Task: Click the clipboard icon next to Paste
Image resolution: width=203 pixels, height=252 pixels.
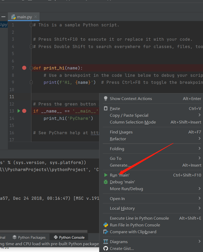Action: coord(106,108)
